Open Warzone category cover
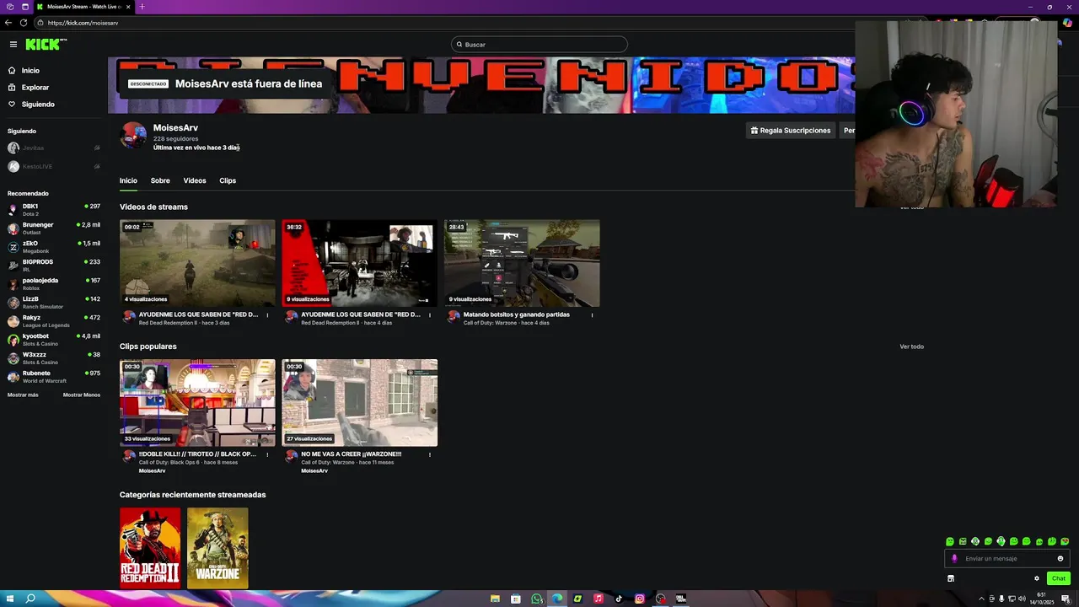The width and height of the screenshot is (1079, 607). (217, 548)
